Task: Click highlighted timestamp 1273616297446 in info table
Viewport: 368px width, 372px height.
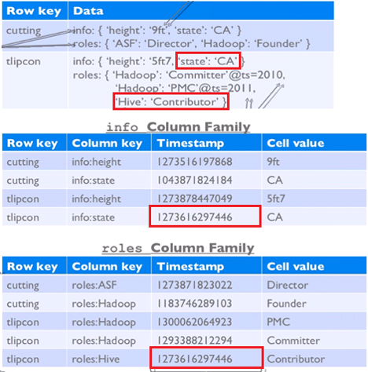Action: click(x=205, y=217)
